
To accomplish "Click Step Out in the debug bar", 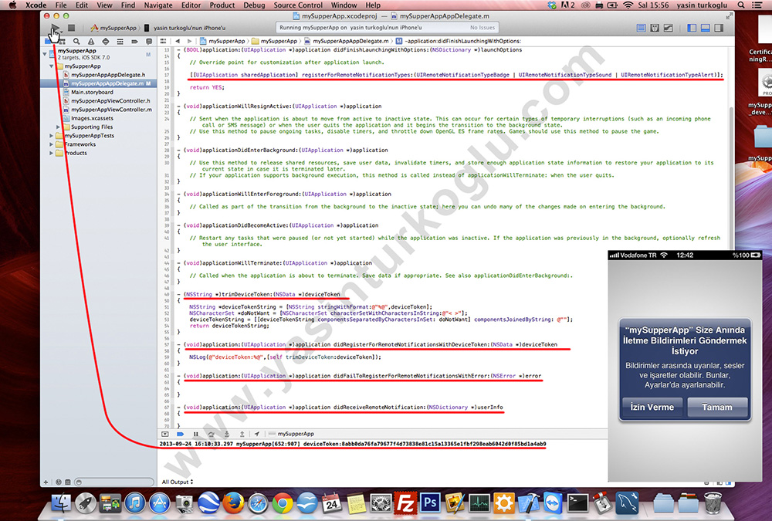I will coord(242,434).
